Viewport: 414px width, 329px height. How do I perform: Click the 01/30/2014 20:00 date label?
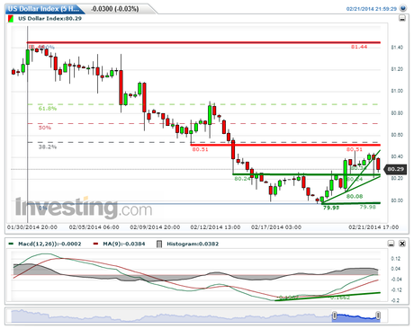coord(32,227)
